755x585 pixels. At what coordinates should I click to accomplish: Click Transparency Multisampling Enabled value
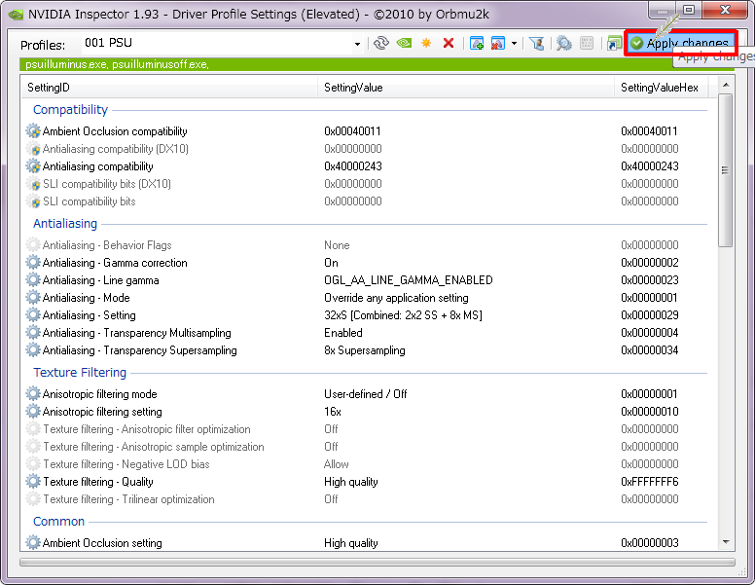343,333
